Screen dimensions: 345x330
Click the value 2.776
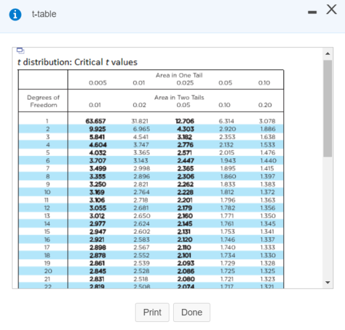(x=185, y=145)
